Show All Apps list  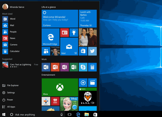pyautogui.click(x=9, y=107)
